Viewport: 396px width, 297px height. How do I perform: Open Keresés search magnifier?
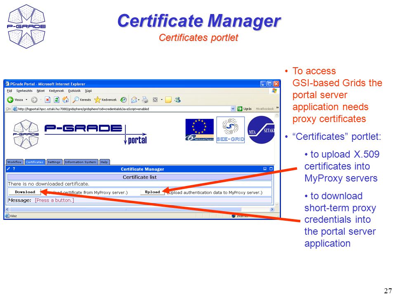click(75, 100)
